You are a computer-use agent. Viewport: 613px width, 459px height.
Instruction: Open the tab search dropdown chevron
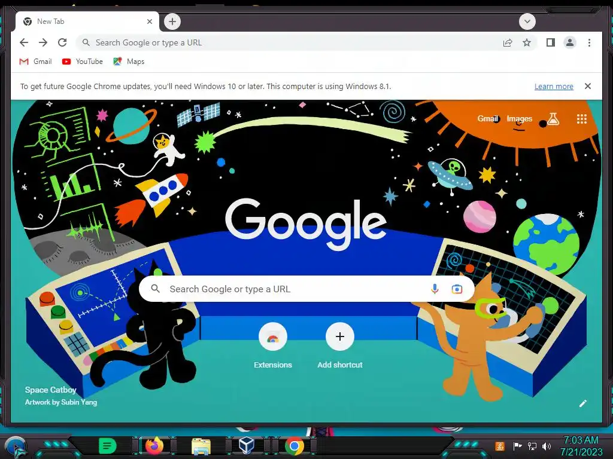tap(527, 22)
